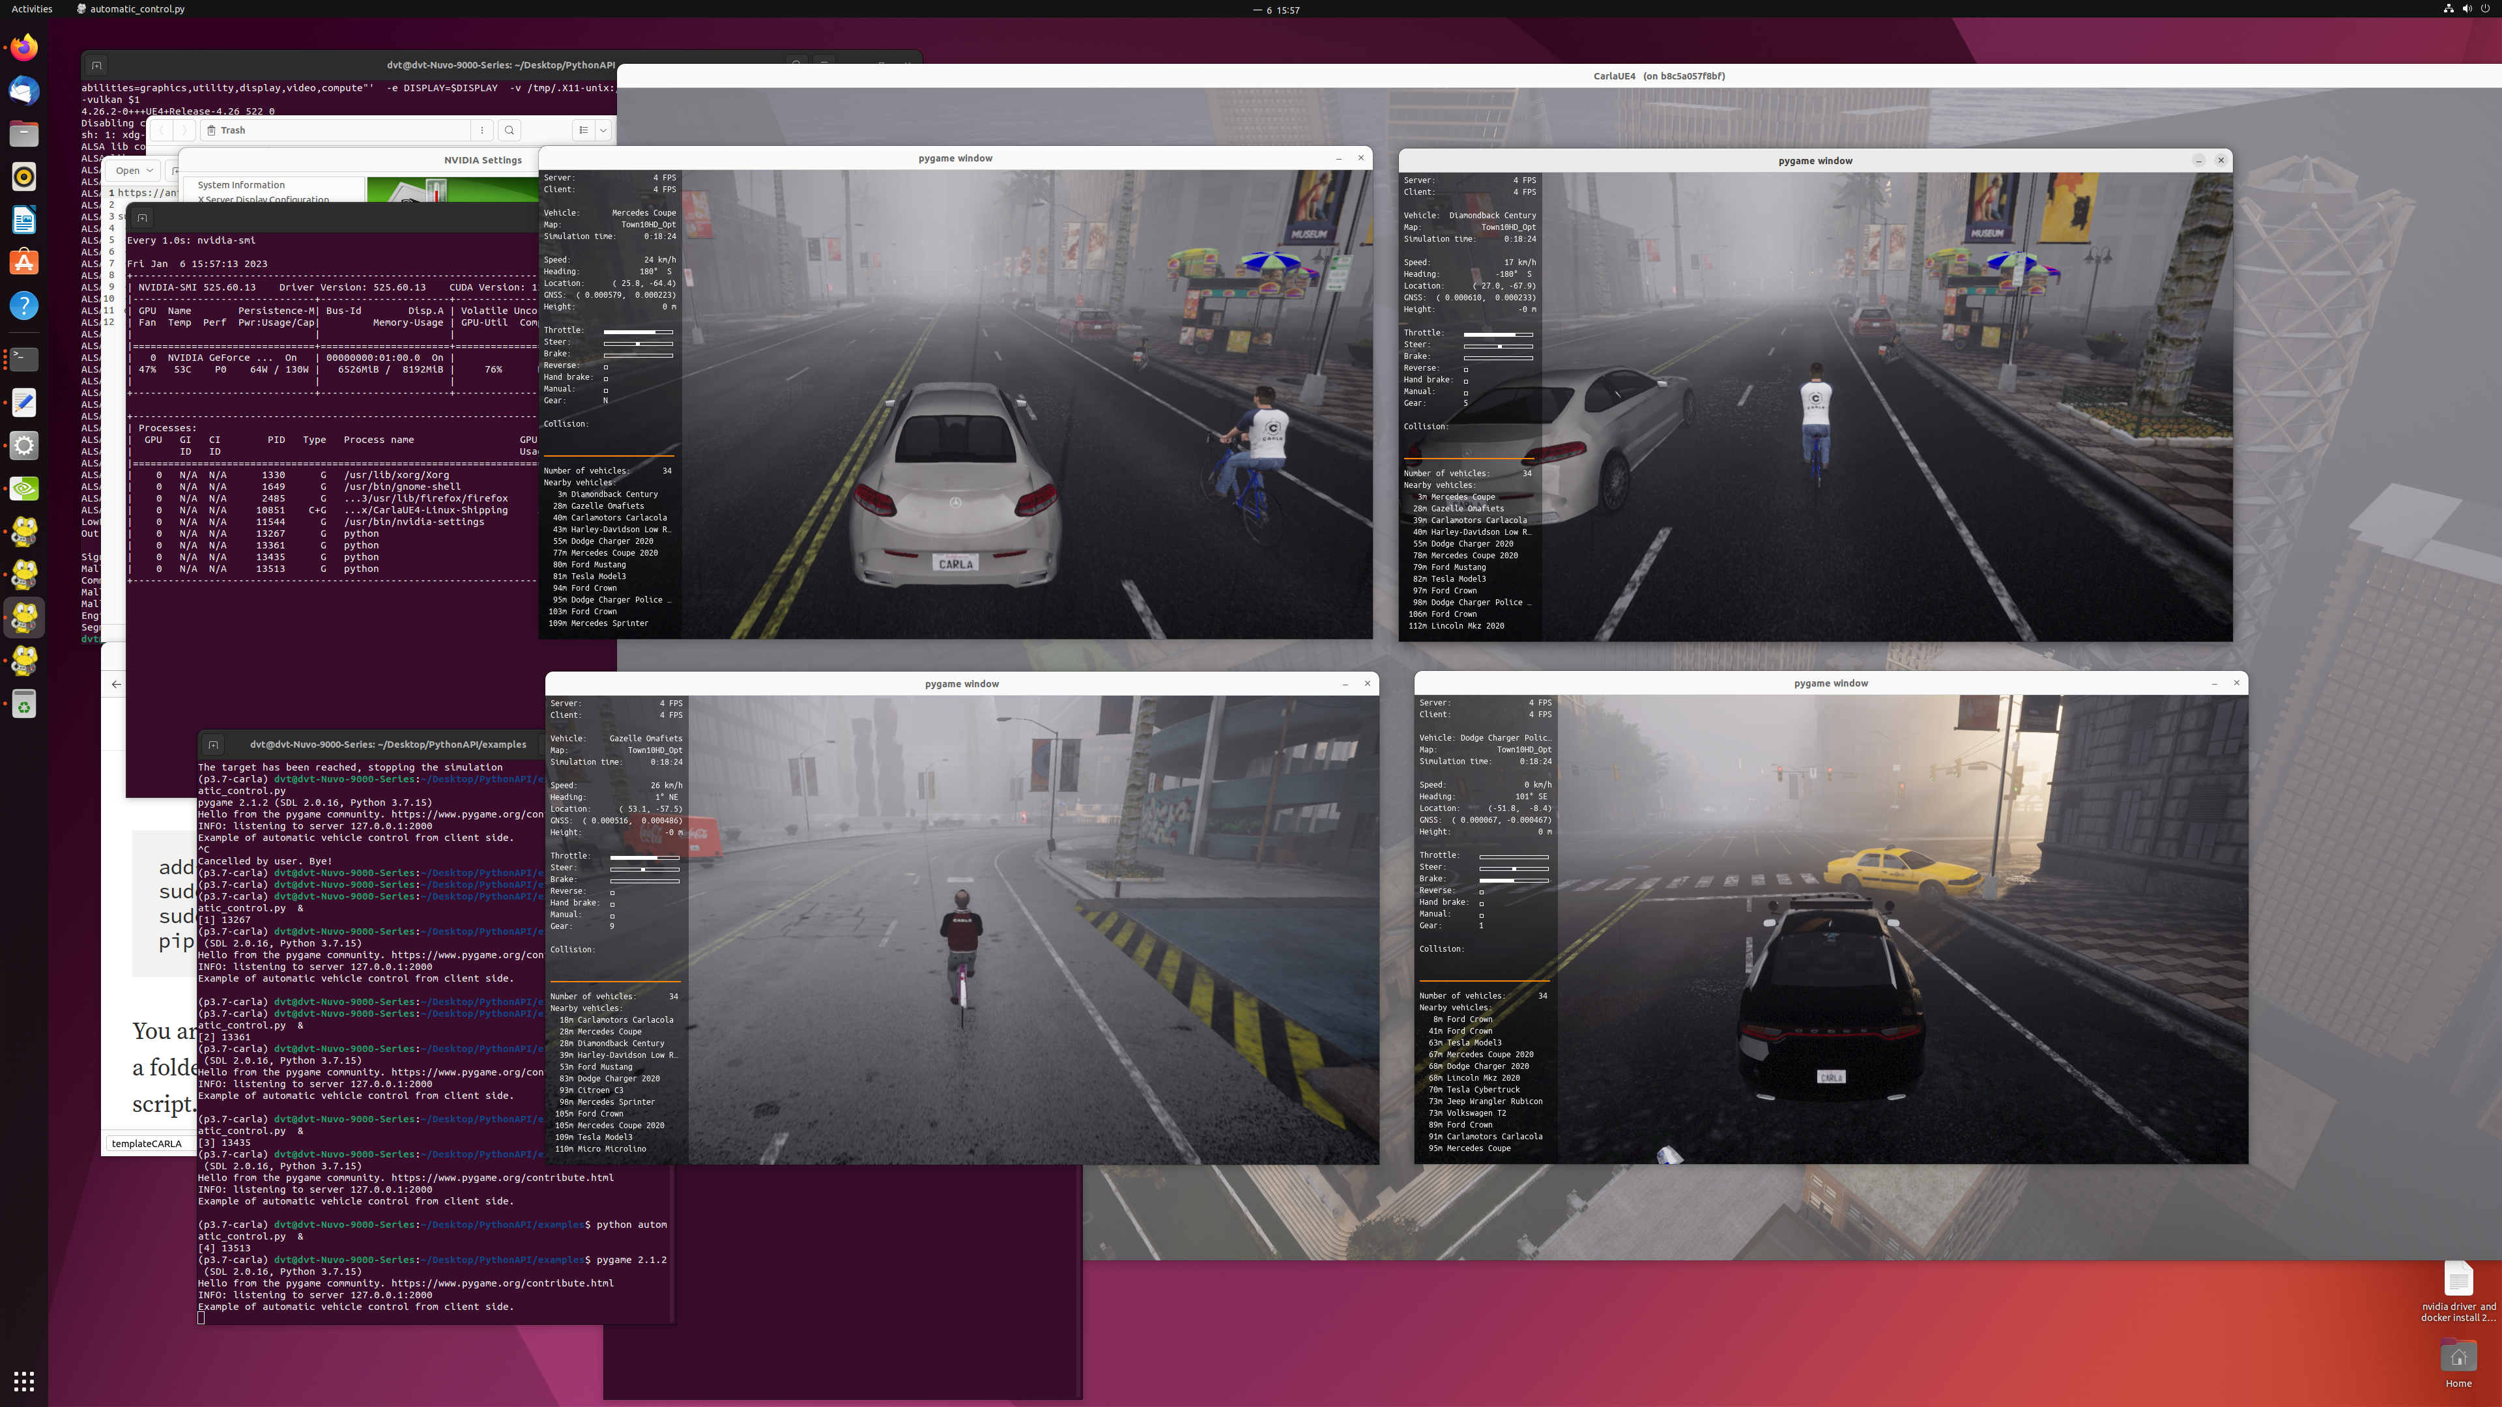Viewport: 2502px width, 1407px height.
Task: Expand the Open dropdown in text editor
Action: coord(135,171)
